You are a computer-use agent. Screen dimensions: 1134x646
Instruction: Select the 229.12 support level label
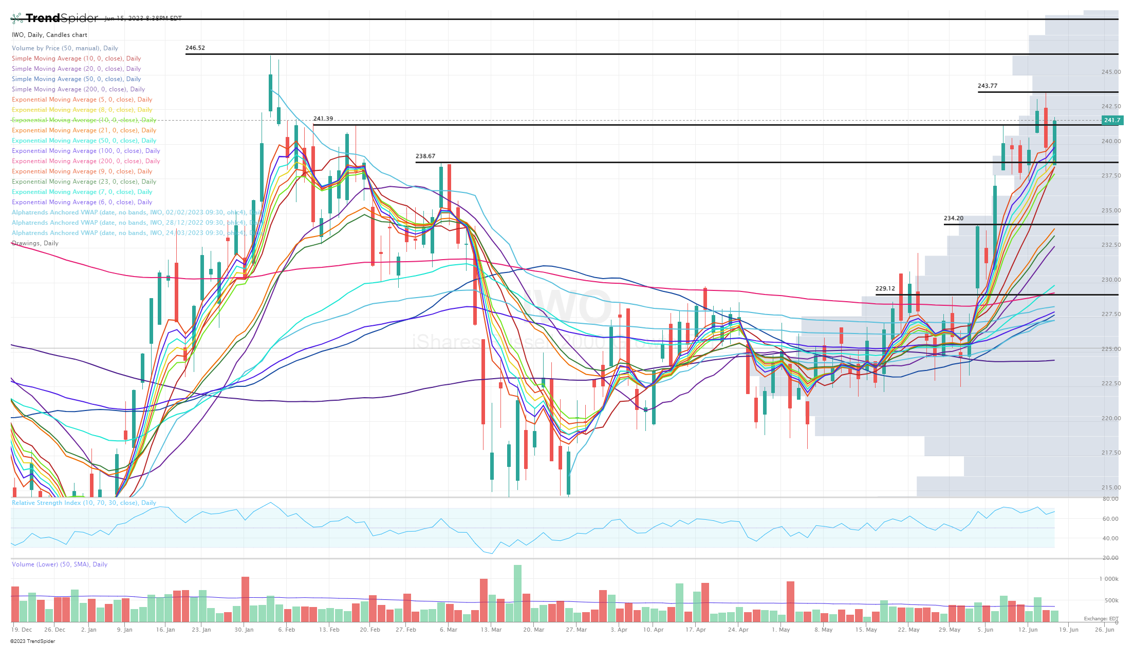point(885,288)
